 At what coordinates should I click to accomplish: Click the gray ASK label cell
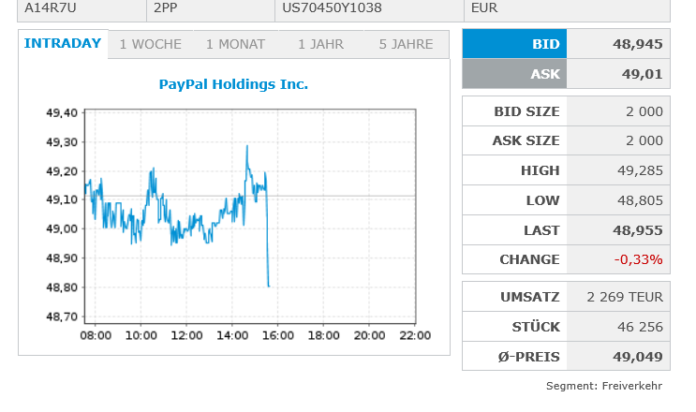[x=514, y=74]
